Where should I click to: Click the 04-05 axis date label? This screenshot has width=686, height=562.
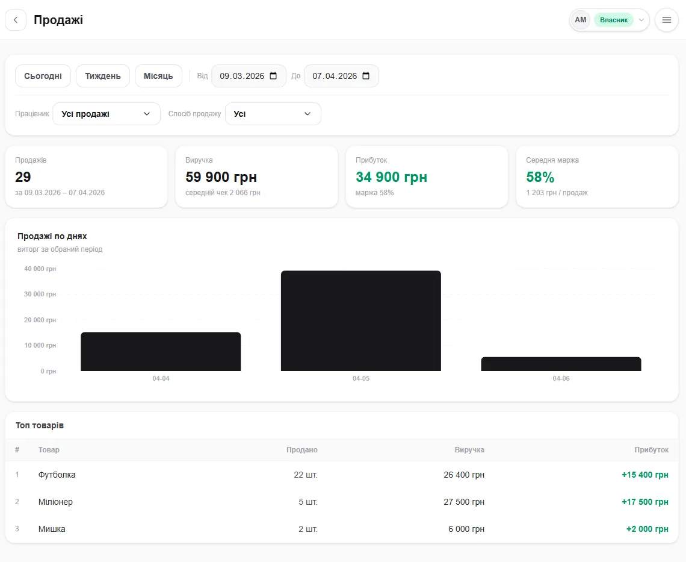click(361, 378)
